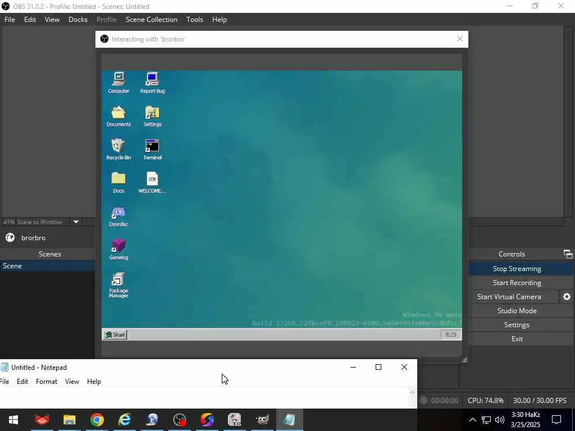Switch to Notepad taskbar icon
The height and width of the screenshot is (431, 575).
click(290, 420)
